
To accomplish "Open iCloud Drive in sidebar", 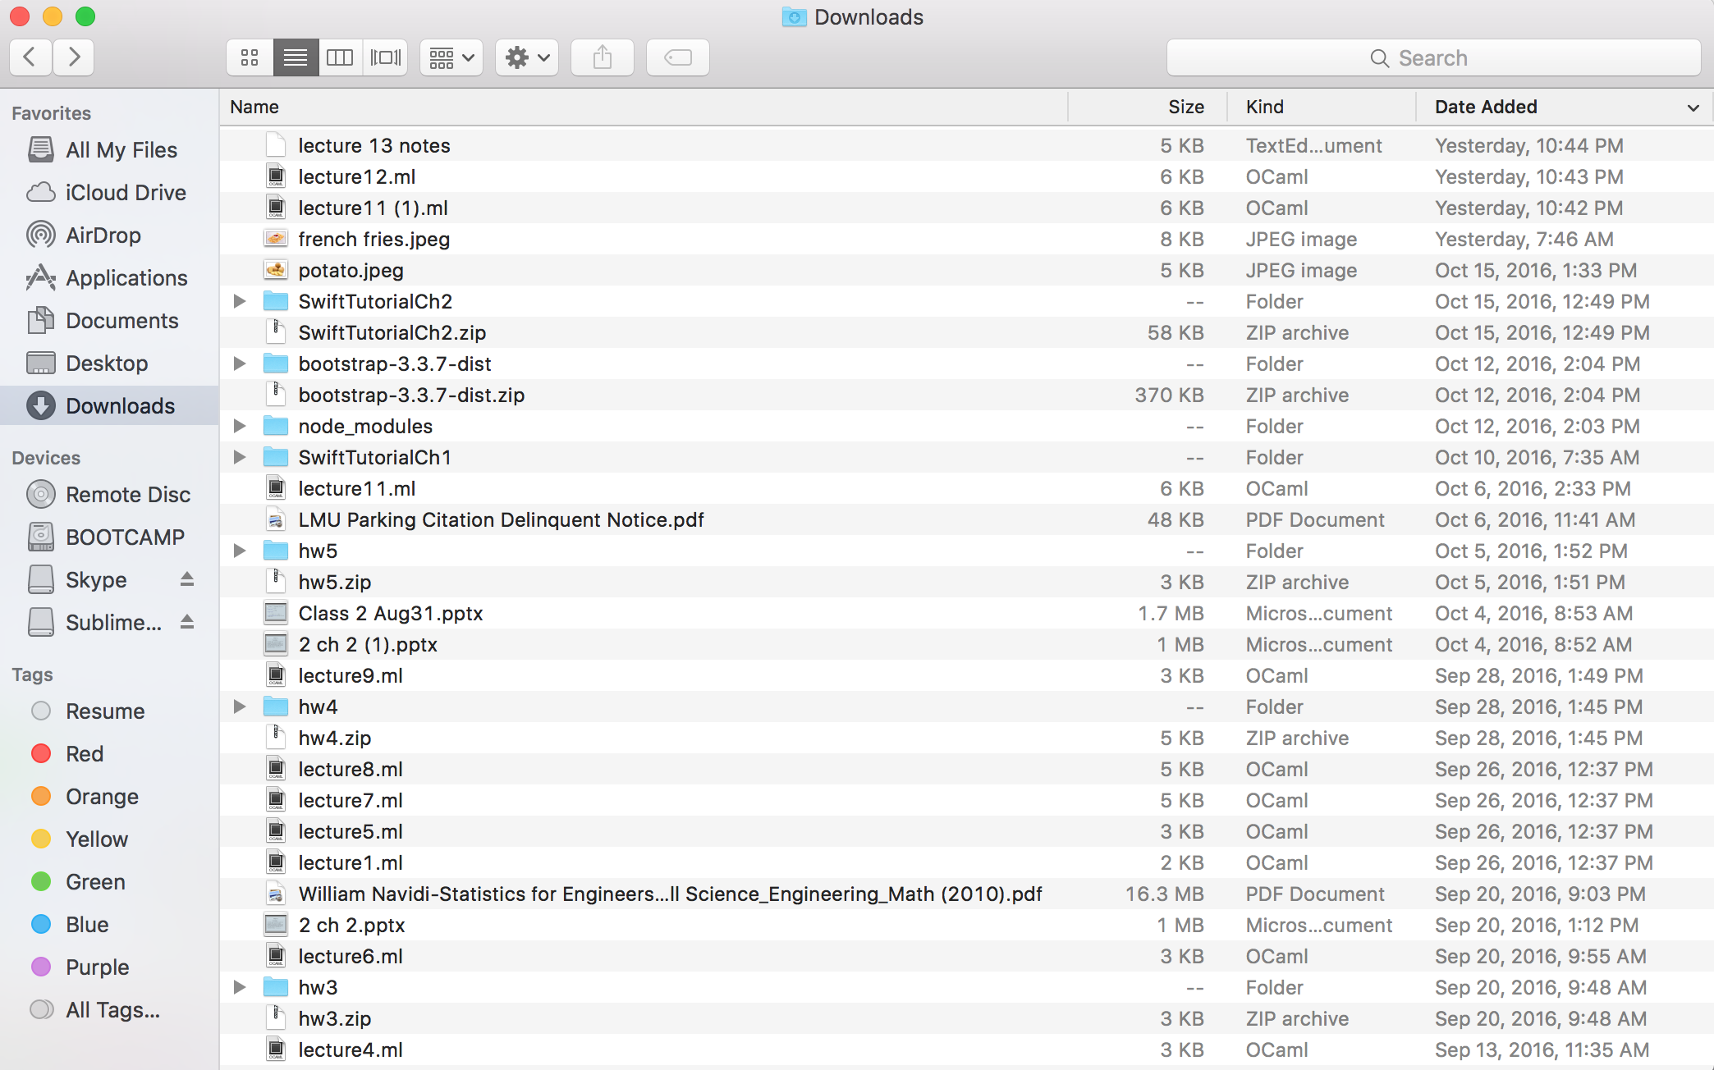I will pos(109,193).
